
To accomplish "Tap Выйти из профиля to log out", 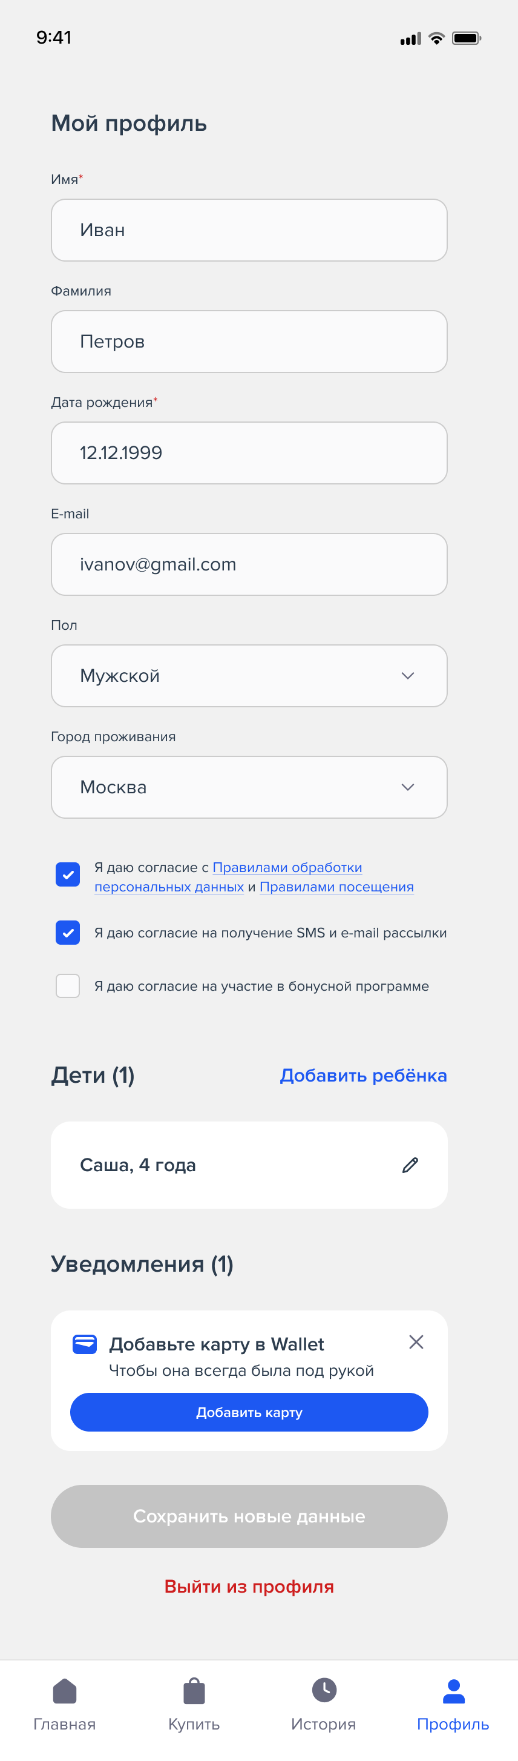I will click(249, 1586).
